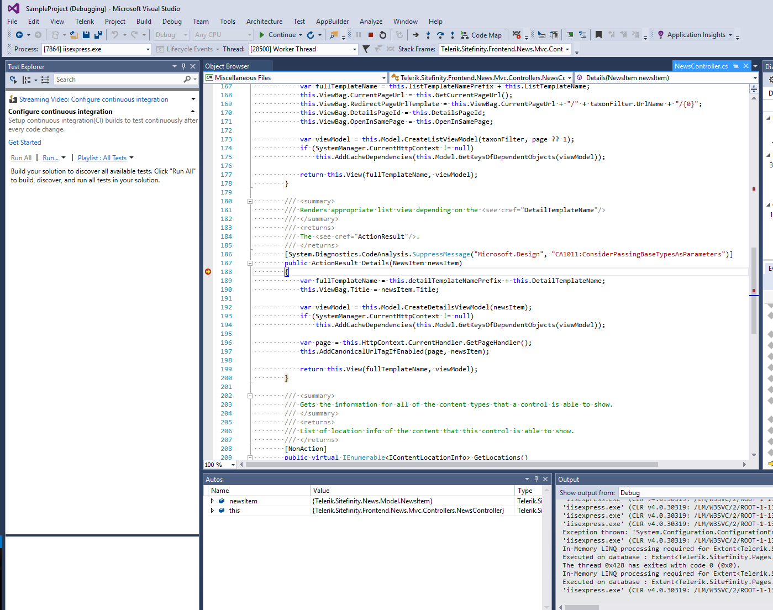Screen dimensions: 773x610
Task: Click the Run All link
Action: (22, 158)
